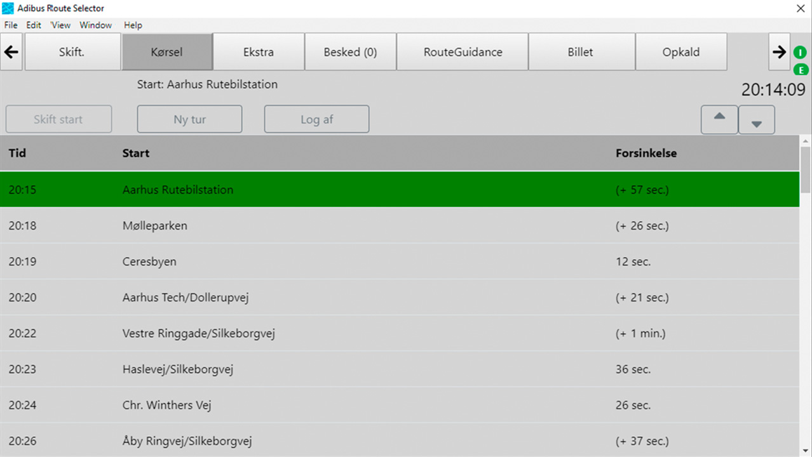
Task: Select the Mølleparken stop row
Action: 400,225
